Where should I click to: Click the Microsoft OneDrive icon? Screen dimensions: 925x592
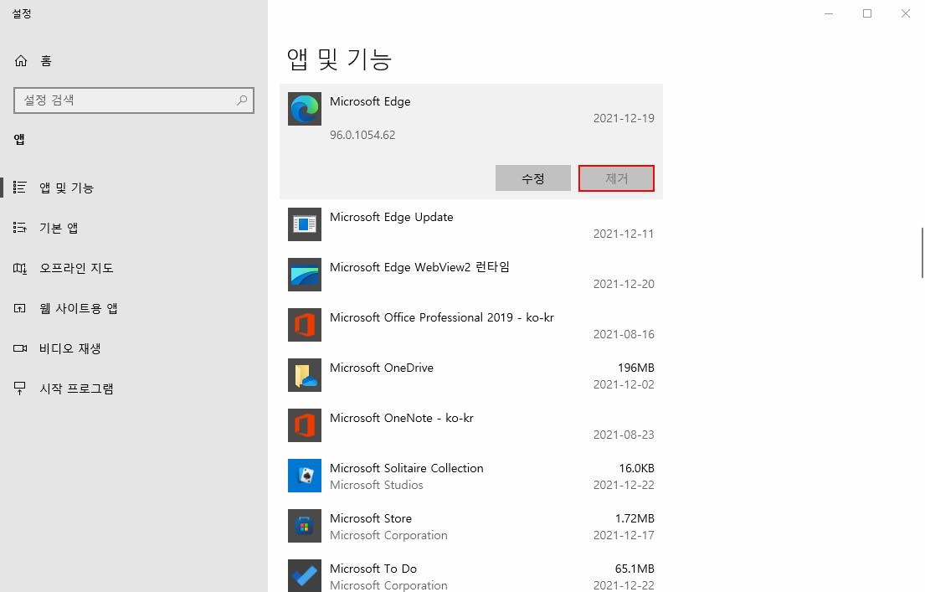click(x=305, y=375)
